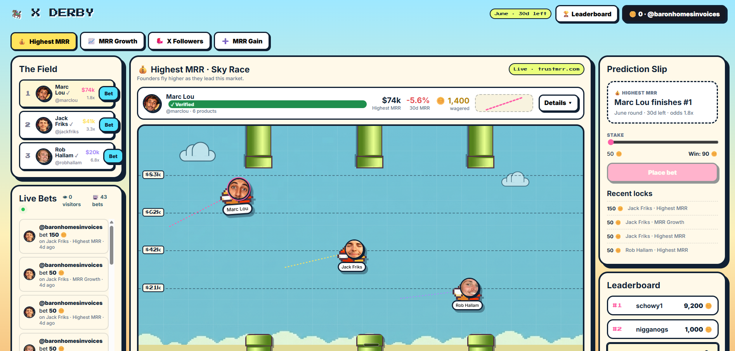The height and width of the screenshot is (351, 735).
Task: Click the $83k axis marker
Action: click(153, 175)
